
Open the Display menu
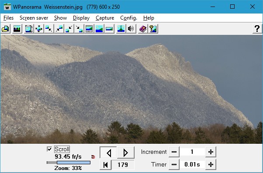81,18
